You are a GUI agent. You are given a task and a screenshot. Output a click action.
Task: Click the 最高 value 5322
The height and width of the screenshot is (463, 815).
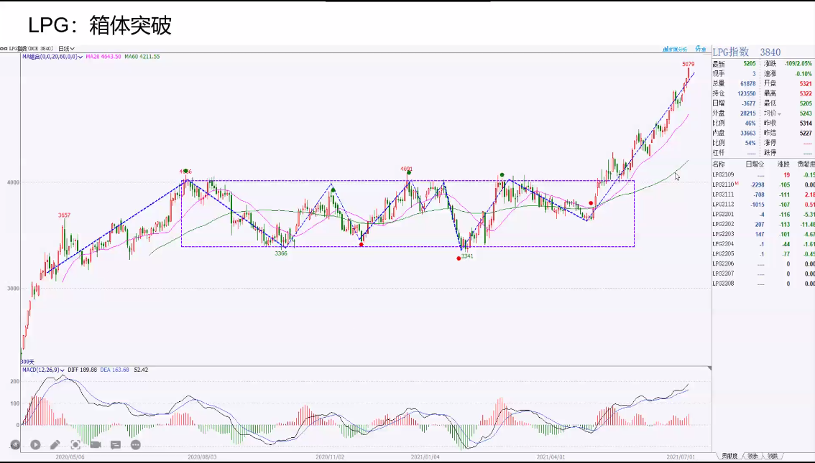pyautogui.click(x=806, y=93)
